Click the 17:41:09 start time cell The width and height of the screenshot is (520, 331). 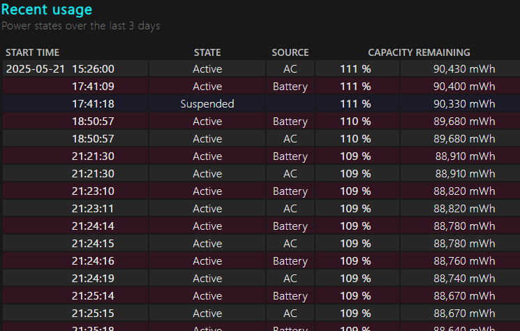[x=93, y=87]
